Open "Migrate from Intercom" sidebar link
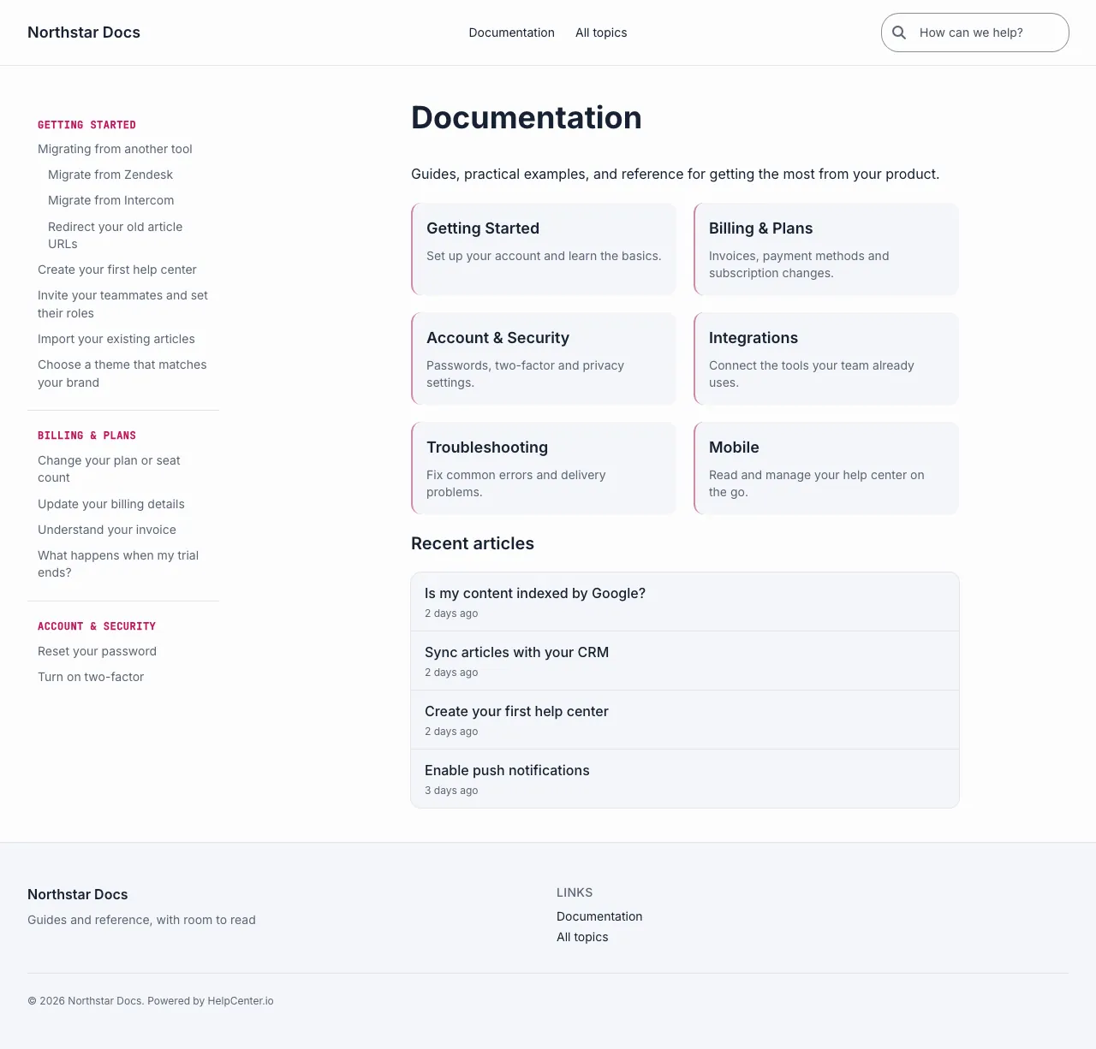Screen dimensions: 1096x1049 pyautogui.click(x=111, y=200)
